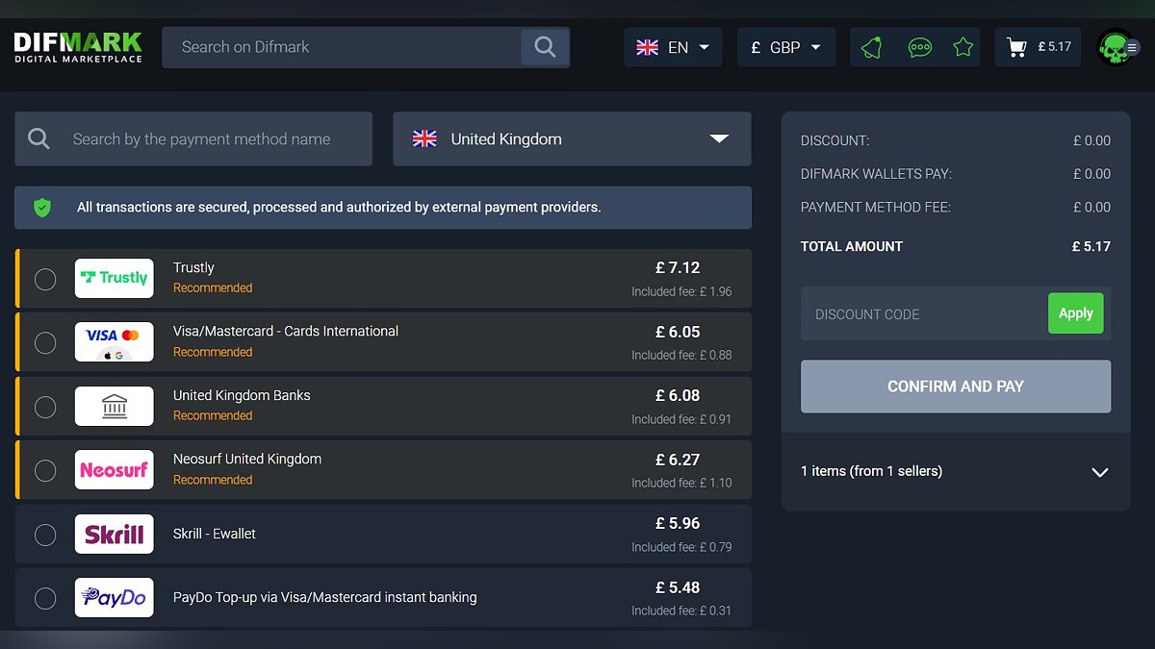Open the shopping cart icon
1155x649 pixels.
click(x=1016, y=47)
